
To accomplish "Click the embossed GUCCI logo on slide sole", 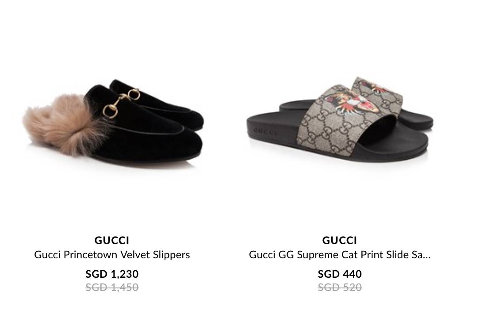I will click(264, 132).
